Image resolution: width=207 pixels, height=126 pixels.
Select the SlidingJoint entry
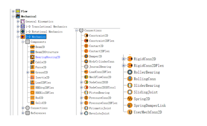[146, 92]
